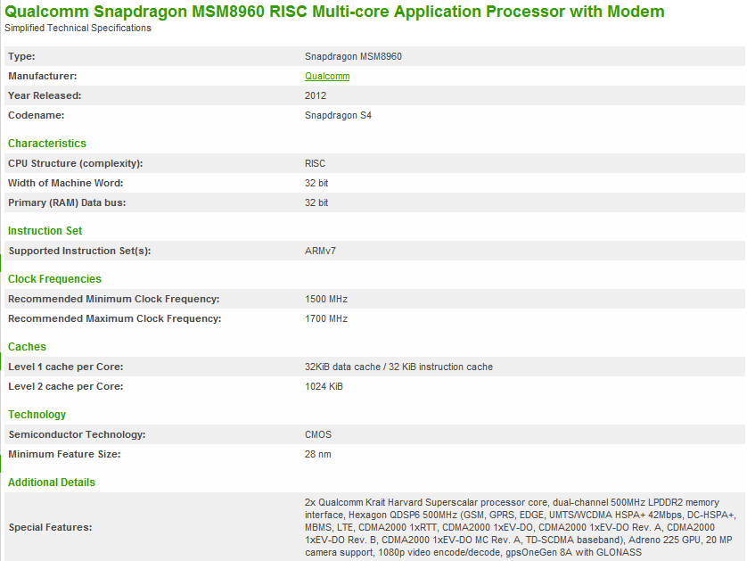
Task: Click the 'Manufacturer:' label
Action: (x=43, y=77)
